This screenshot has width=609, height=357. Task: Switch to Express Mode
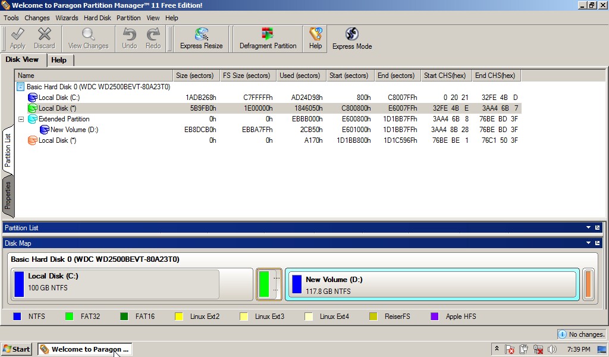coord(352,39)
